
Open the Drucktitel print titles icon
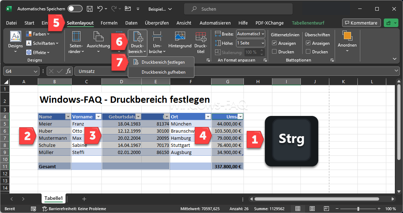click(x=200, y=37)
